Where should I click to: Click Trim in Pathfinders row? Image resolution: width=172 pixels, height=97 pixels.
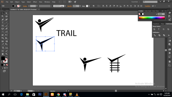159,35
